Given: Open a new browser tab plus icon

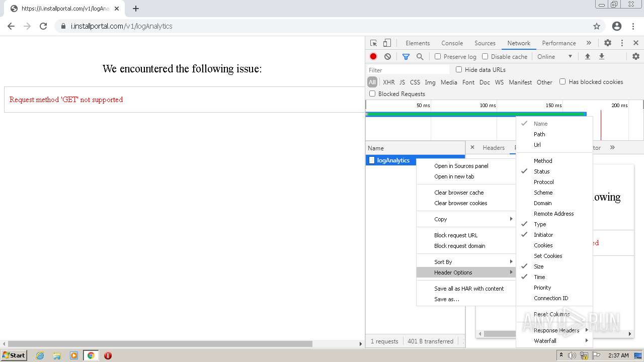Looking at the screenshot, I should [x=136, y=9].
